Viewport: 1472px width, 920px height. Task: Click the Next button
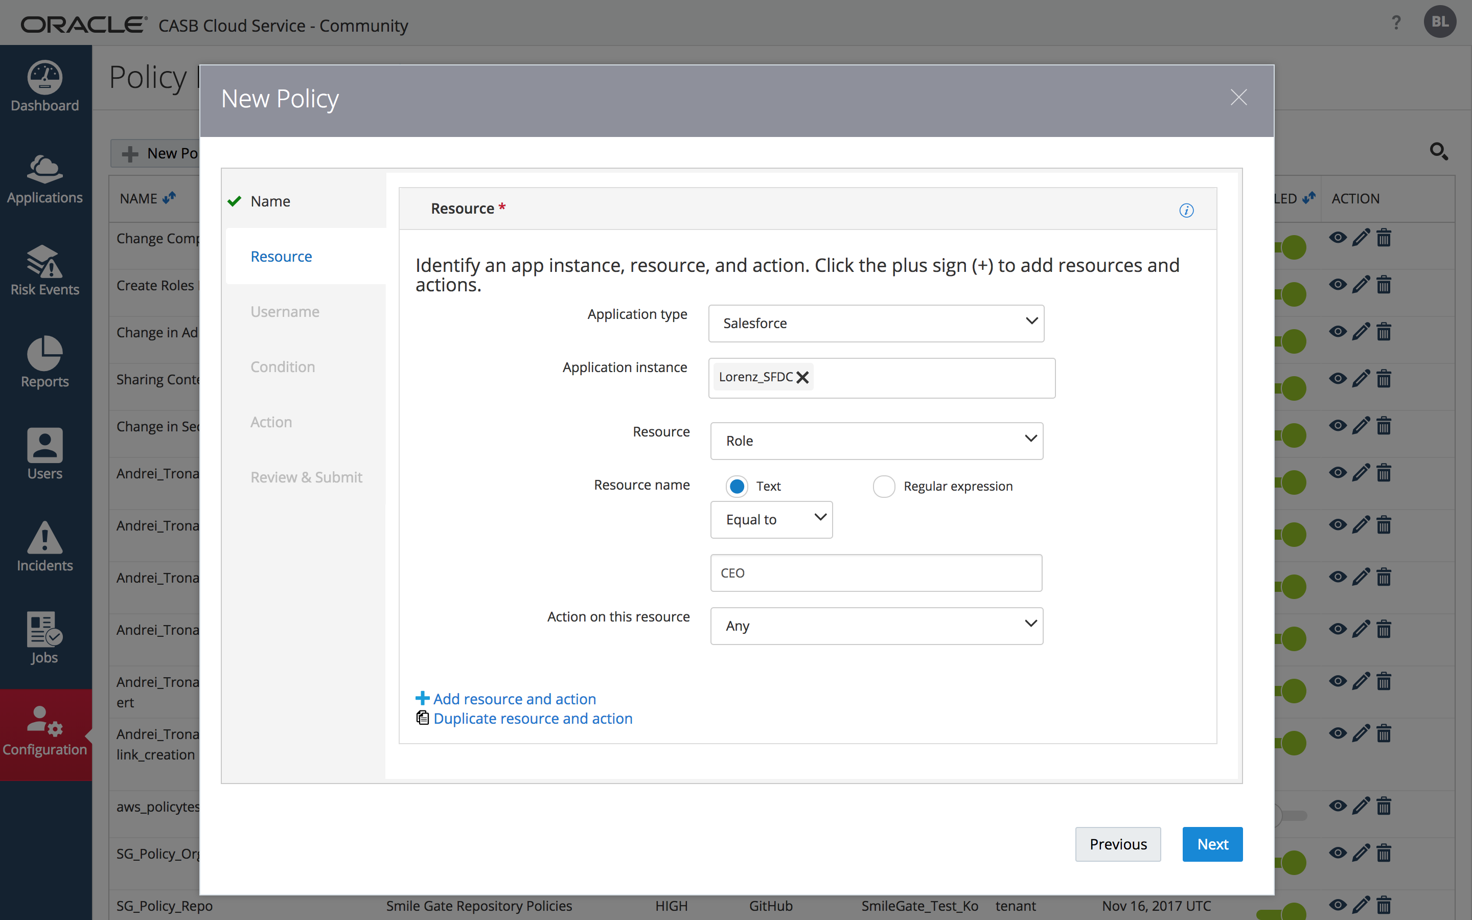(1212, 844)
